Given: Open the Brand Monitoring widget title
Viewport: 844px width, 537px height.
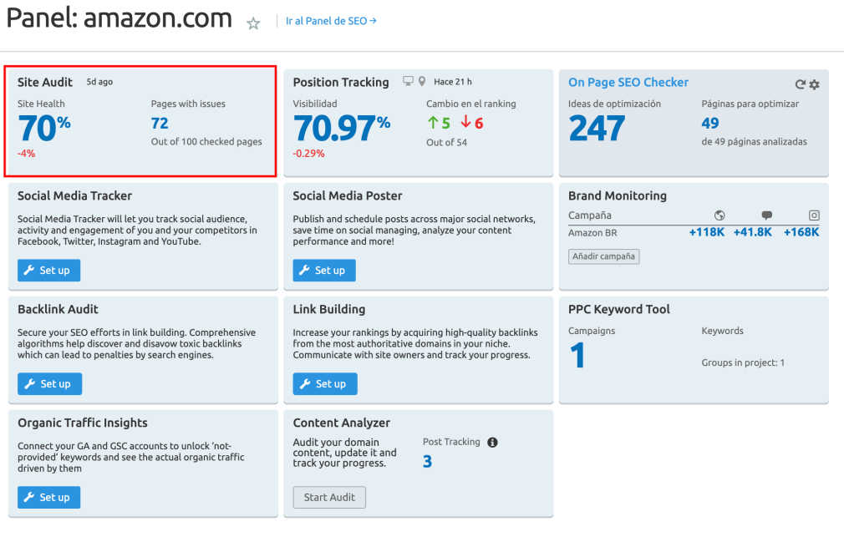Looking at the screenshot, I should coord(618,196).
